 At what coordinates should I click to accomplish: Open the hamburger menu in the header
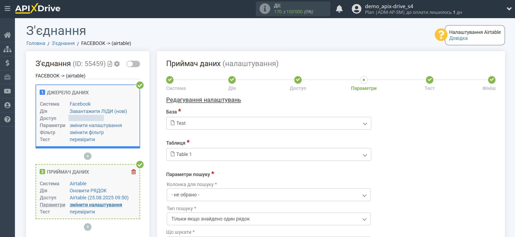[x=7, y=9]
